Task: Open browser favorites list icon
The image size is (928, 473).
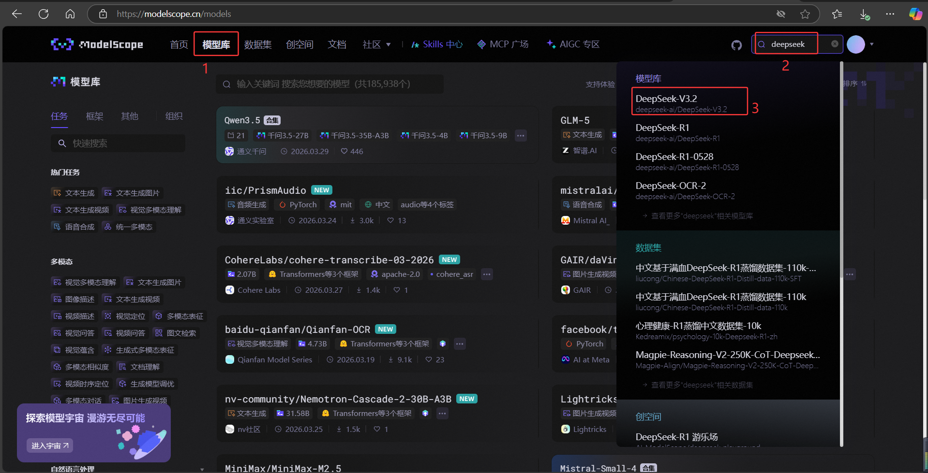Action: pos(837,14)
